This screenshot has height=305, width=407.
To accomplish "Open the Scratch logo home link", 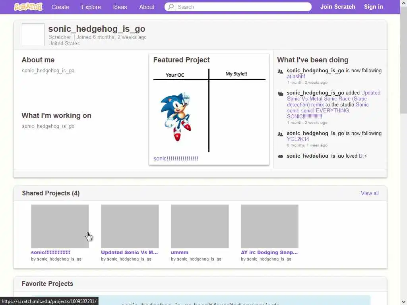I will (28, 7).
